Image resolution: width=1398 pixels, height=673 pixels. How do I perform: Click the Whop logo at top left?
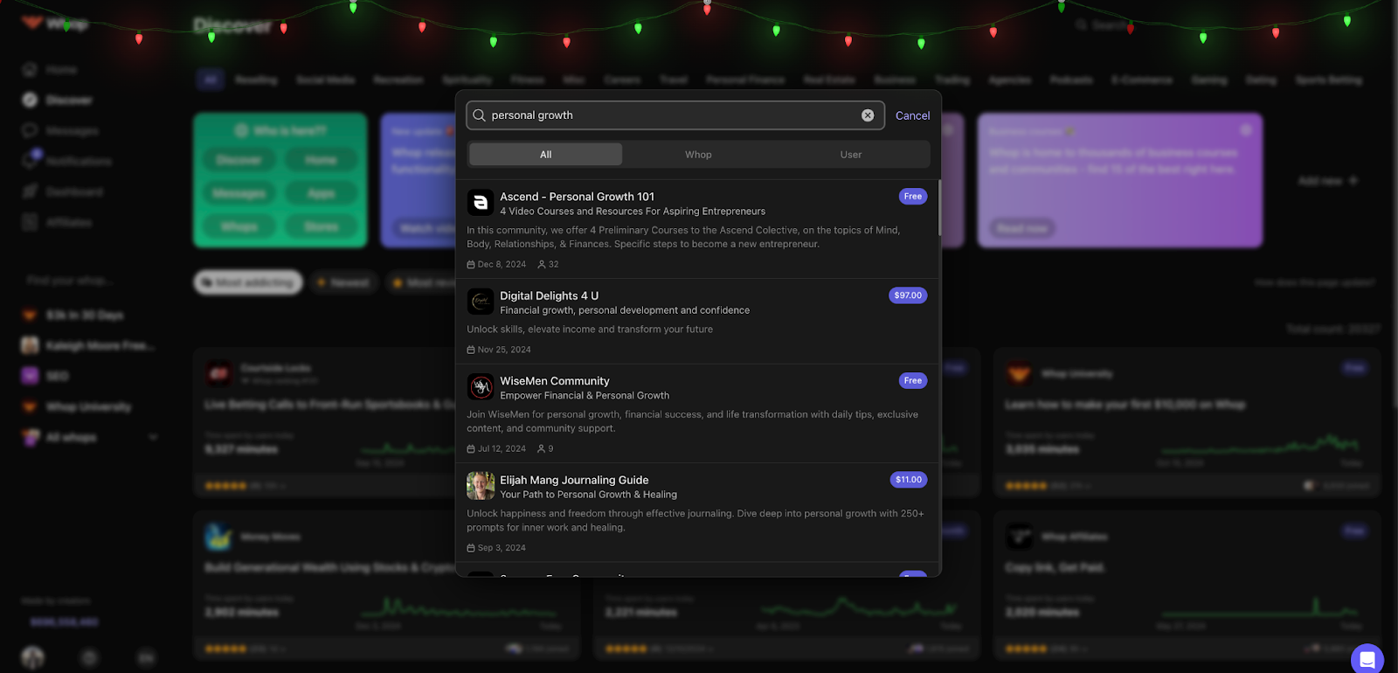pos(55,24)
